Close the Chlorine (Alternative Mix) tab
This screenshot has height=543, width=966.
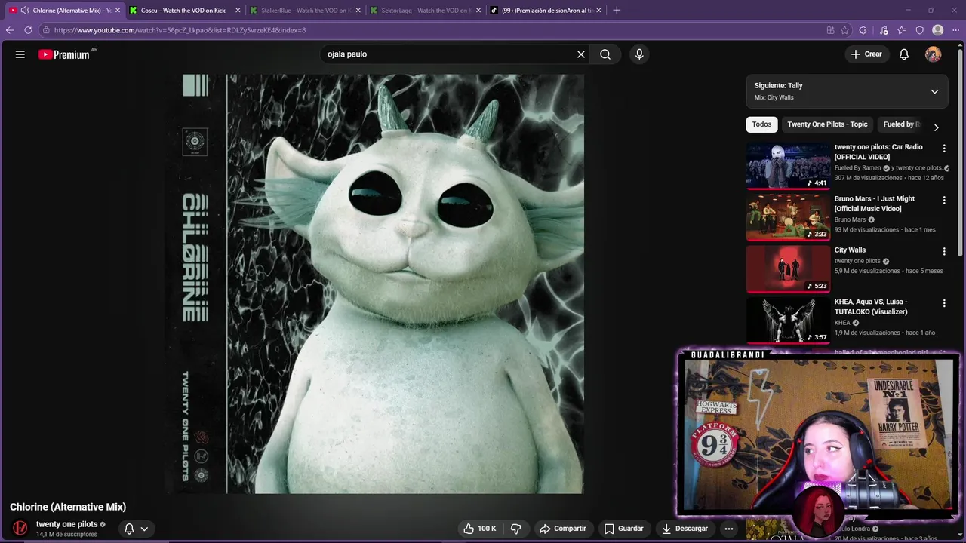tap(117, 11)
